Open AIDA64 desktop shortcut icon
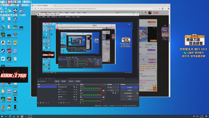The width and height of the screenshot is (209, 118). [x=9, y=51]
